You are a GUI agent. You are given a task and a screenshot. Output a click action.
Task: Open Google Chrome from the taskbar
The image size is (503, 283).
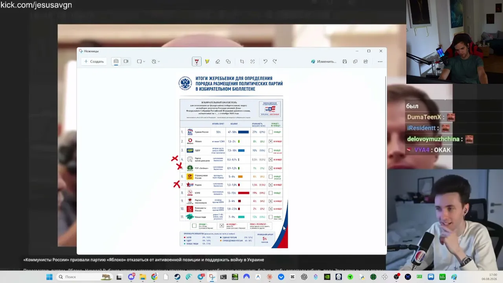pos(154,277)
